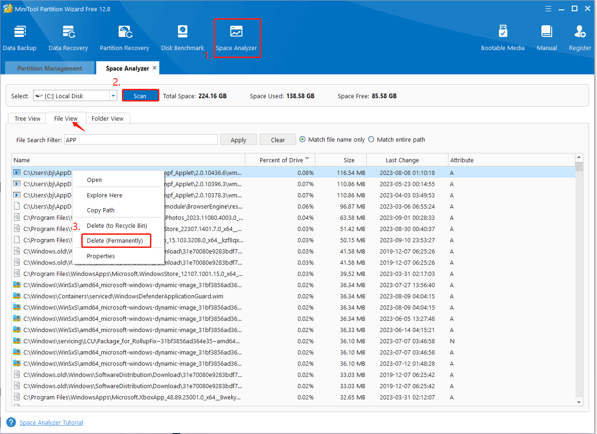This screenshot has height=434, width=597.
Task: Switch to Folder View tab
Action: point(107,118)
